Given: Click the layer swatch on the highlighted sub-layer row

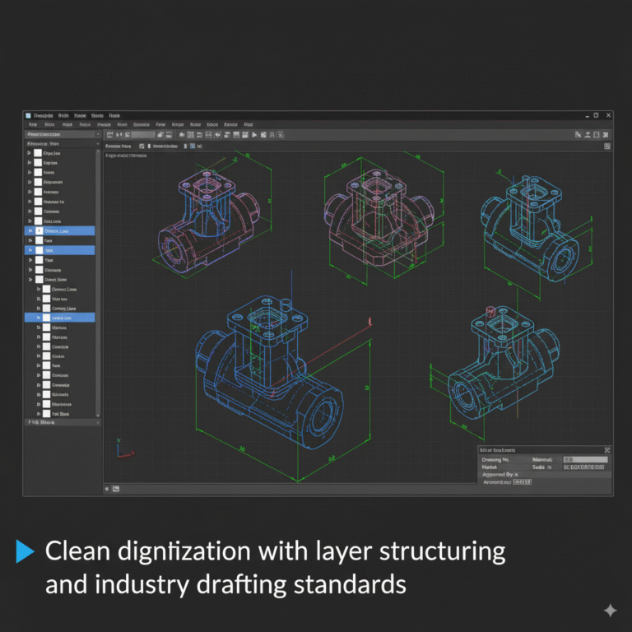Looking at the screenshot, I should point(47,317).
